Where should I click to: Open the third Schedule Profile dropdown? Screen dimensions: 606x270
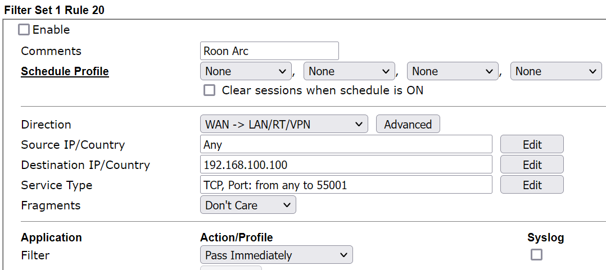click(x=453, y=71)
